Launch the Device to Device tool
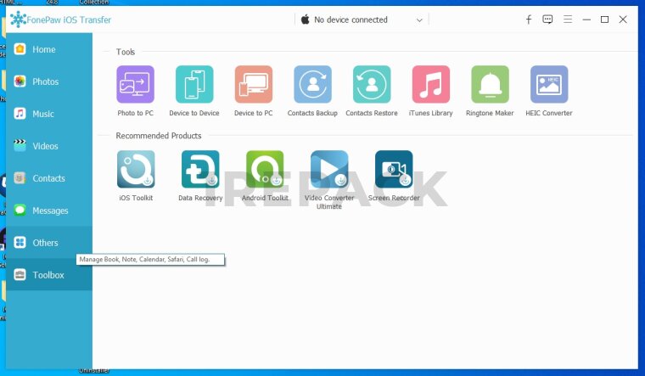This screenshot has height=376, width=645. pyautogui.click(x=193, y=85)
